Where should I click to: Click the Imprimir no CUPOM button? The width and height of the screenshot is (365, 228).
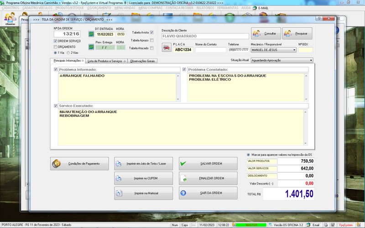tap(143, 178)
